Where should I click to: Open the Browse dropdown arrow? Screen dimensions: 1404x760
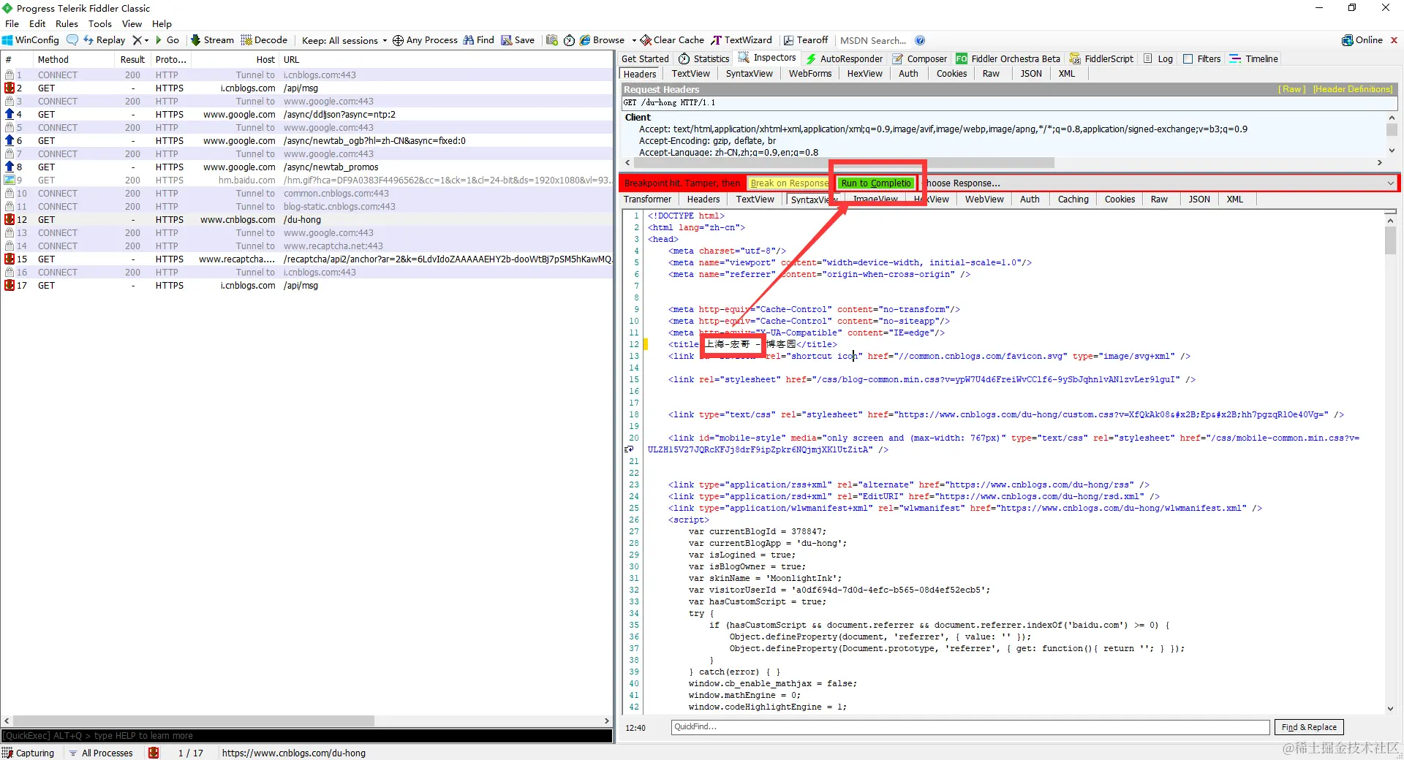[x=634, y=40]
